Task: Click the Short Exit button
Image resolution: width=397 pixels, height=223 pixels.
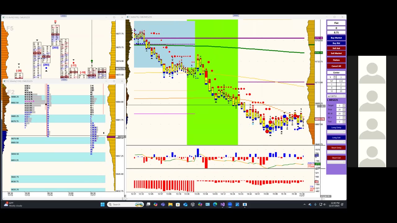Action: coord(336,158)
